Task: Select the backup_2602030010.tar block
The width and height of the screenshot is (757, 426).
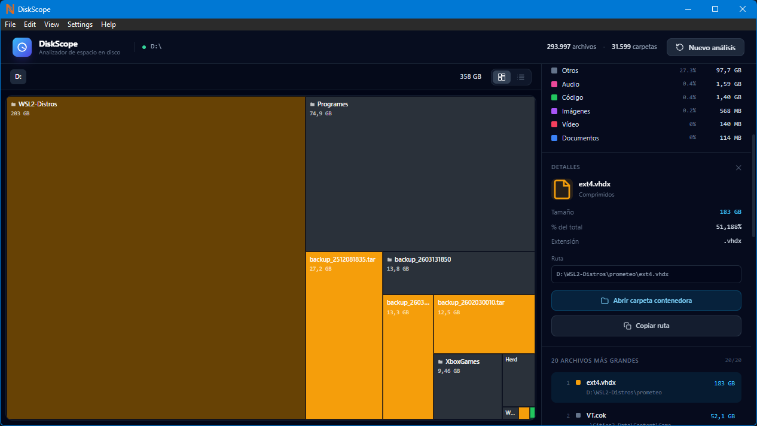Action: tap(484, 324)
